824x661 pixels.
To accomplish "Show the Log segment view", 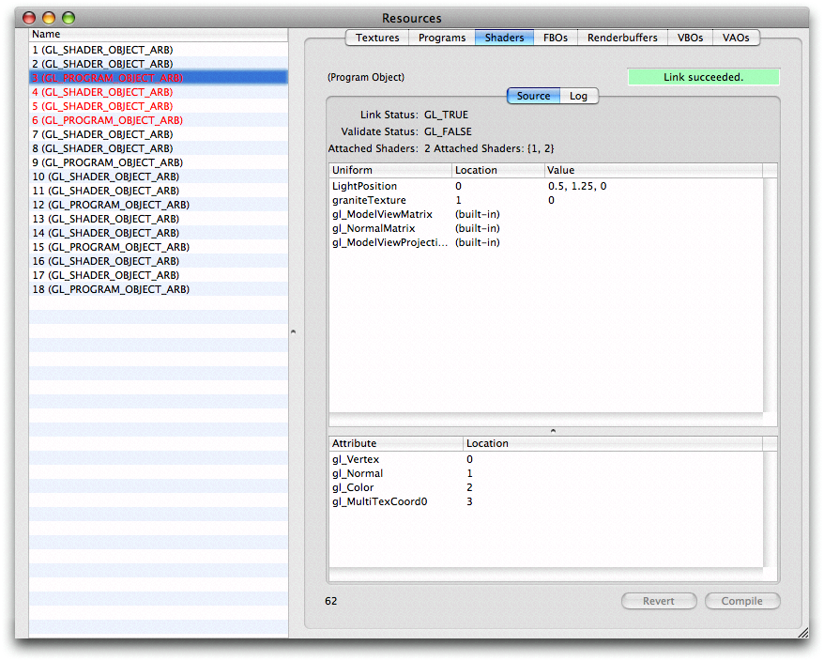I will pyautogui.click(x=578, y=96).
